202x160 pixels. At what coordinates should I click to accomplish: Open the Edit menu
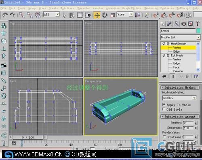tap(12, 8)
